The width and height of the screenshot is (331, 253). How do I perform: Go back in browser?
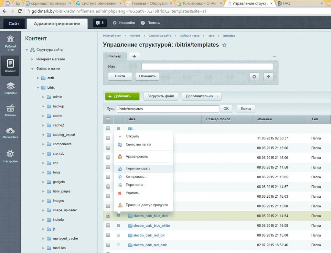[x=5, y=11]
